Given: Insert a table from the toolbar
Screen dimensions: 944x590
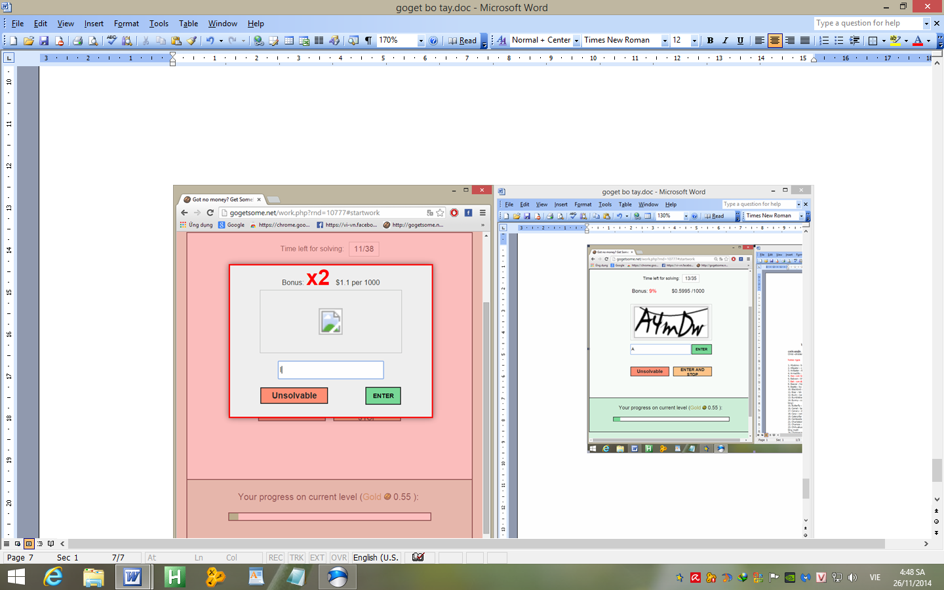Looking at the screenshot, I should [288, 41].
